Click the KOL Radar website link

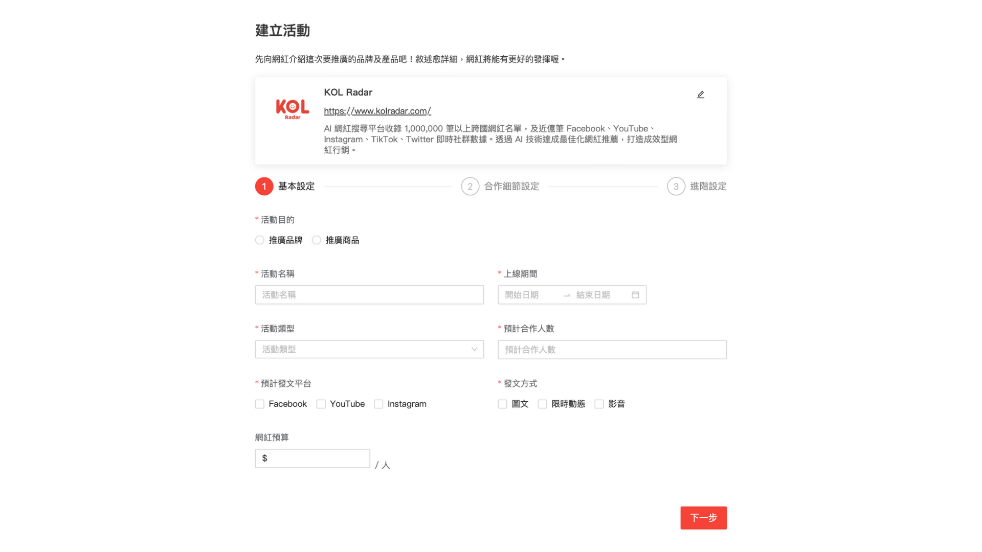(x=377, y=110)
